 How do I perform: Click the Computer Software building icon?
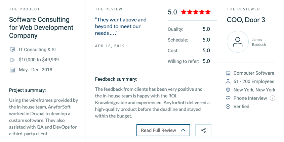228,73
